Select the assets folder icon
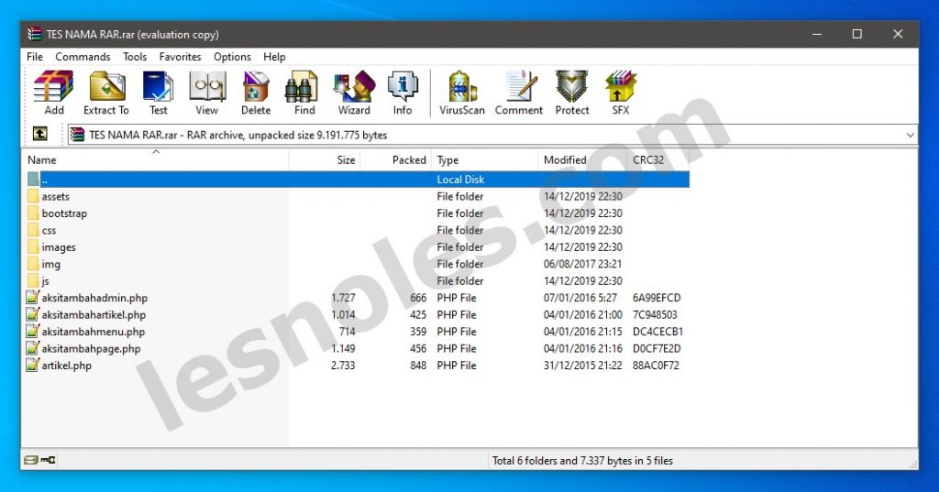Viewport: 939px width, 492px height. [33, 196]
